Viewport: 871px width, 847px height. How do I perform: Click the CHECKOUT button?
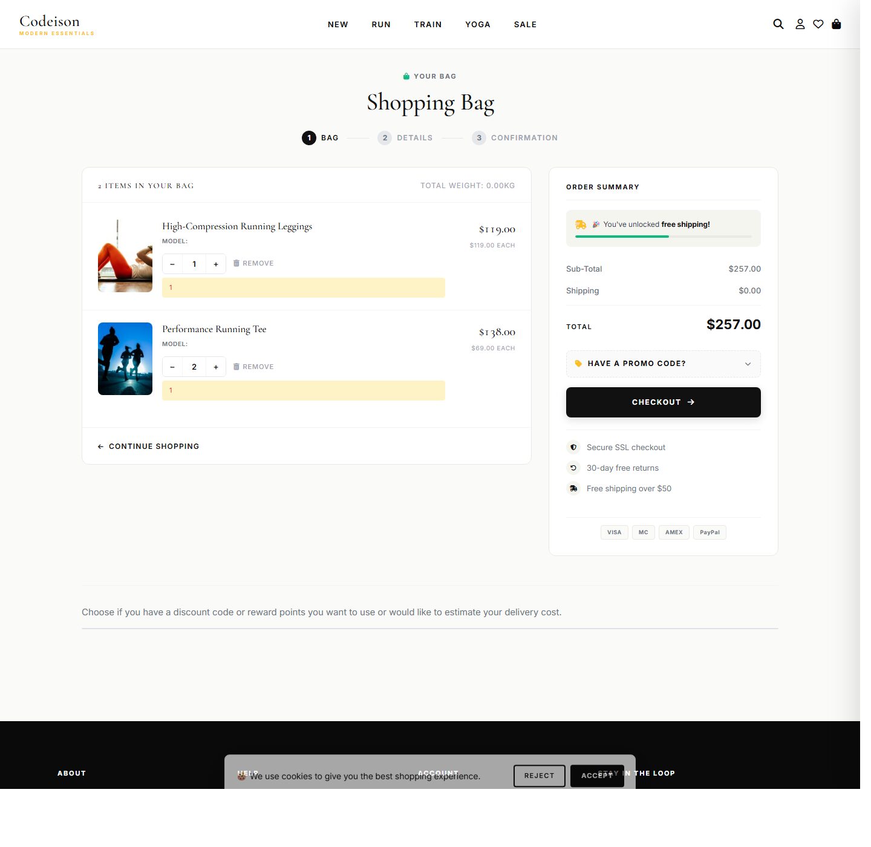point(663,402)
